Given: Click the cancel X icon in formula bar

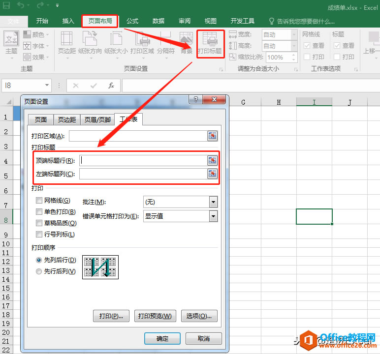Looking at the screenshot, I should click(x=76, y=85).
